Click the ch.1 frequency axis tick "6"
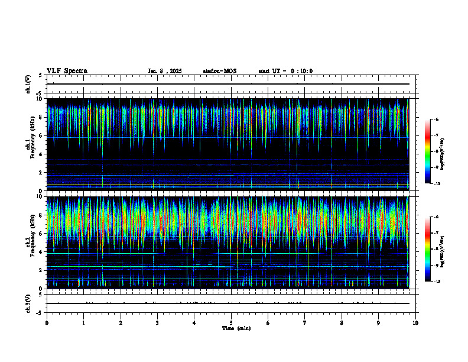Screen dimensions: 468x362 point(41,135)
